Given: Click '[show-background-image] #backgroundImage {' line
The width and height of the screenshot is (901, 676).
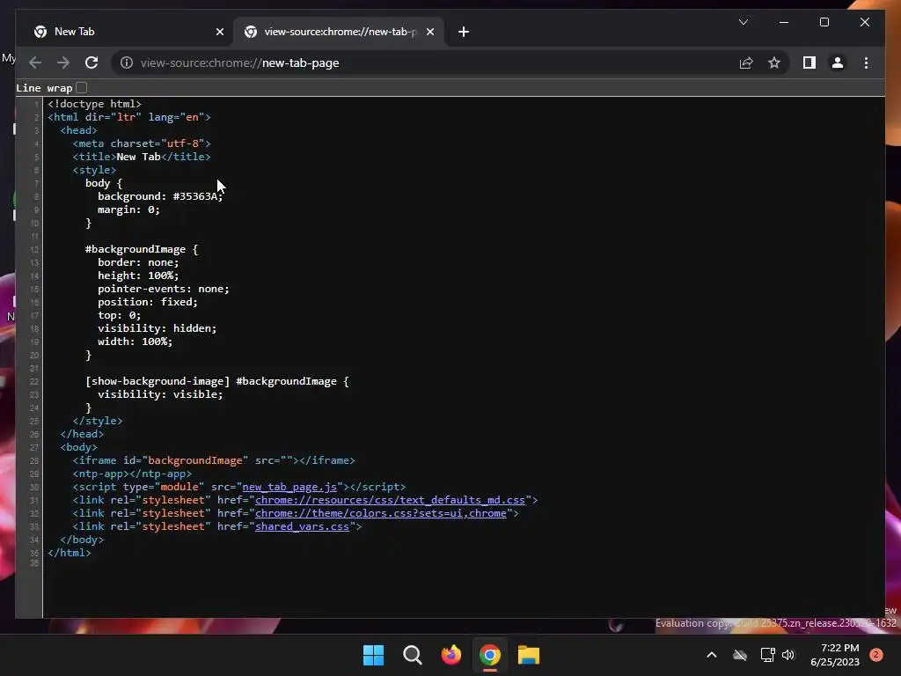Looking at the screenshot, I should coord(216,382).
